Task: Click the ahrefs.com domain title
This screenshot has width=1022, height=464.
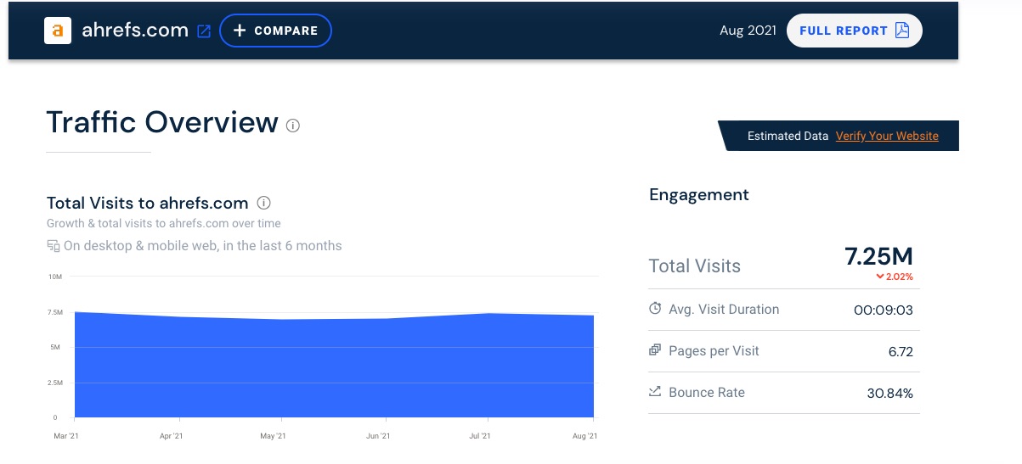Action: pyautogui.click(x=135, y=31)
